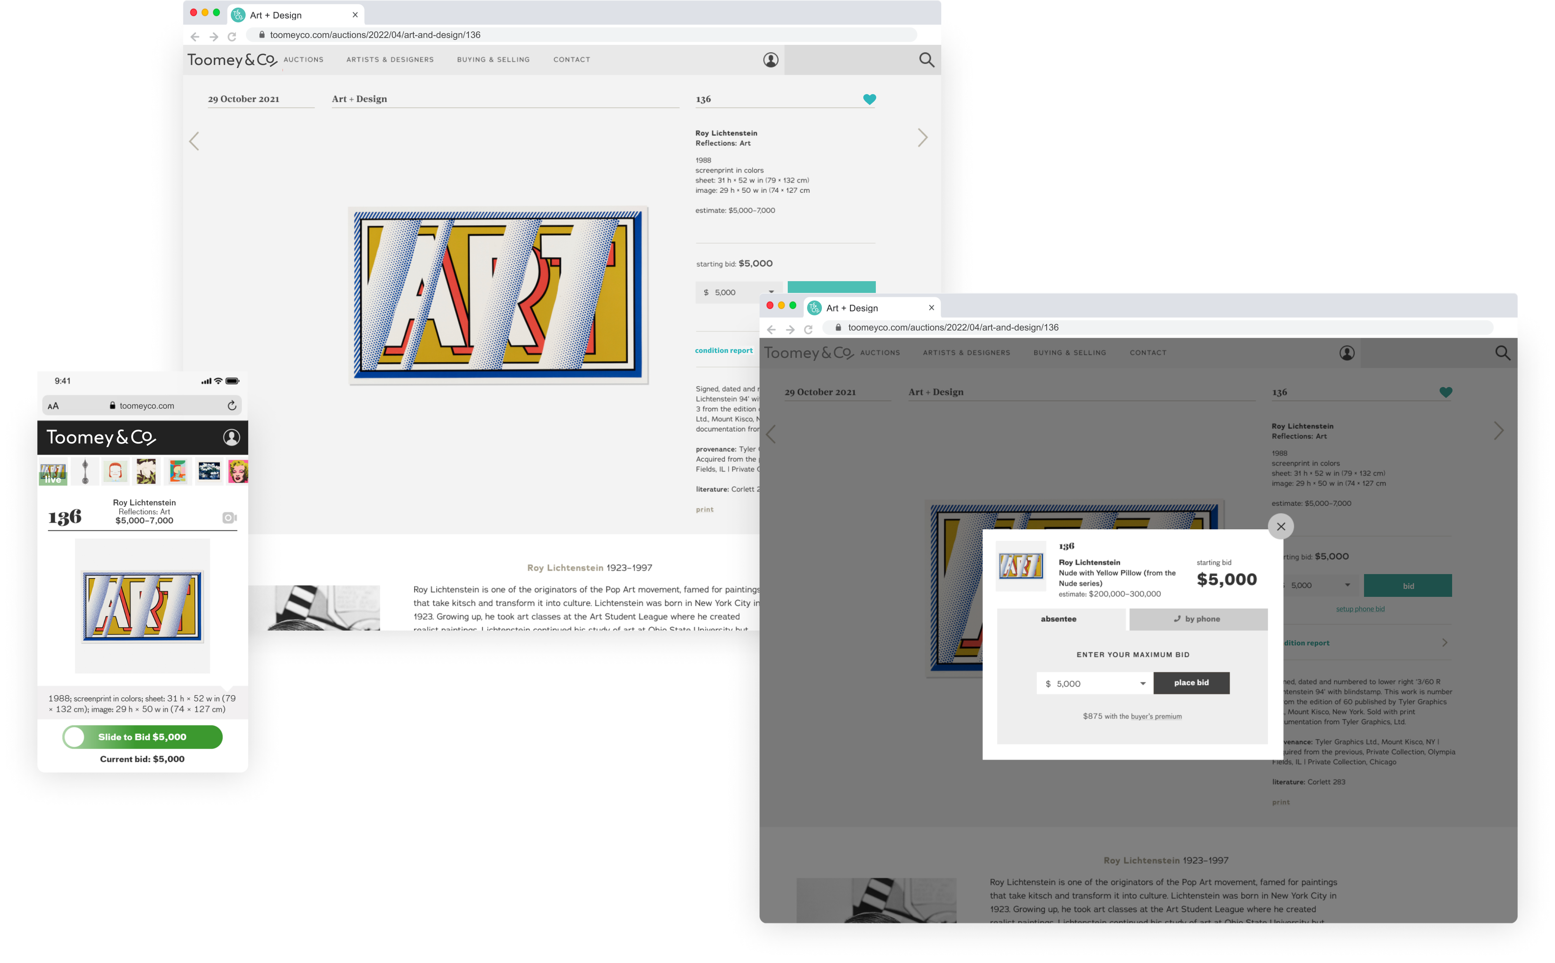Image resolution: width=1555 pixels, height=963 pixels.
Task: Close Art + Design tab in front window
Action: (x=931, y=308)
